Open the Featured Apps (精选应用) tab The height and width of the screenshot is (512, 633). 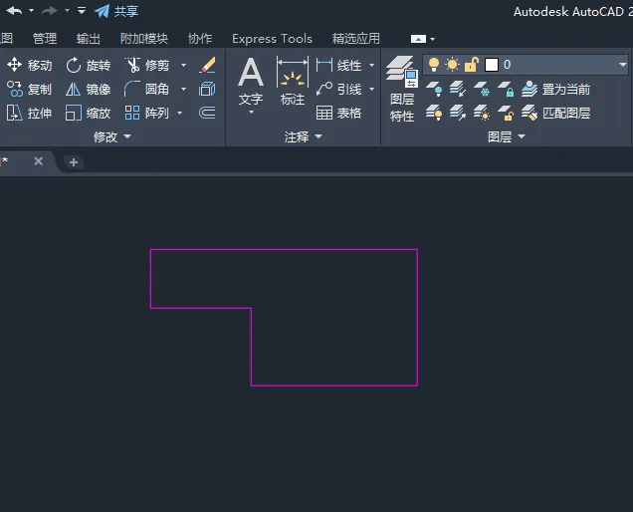[x=355, y=39]
